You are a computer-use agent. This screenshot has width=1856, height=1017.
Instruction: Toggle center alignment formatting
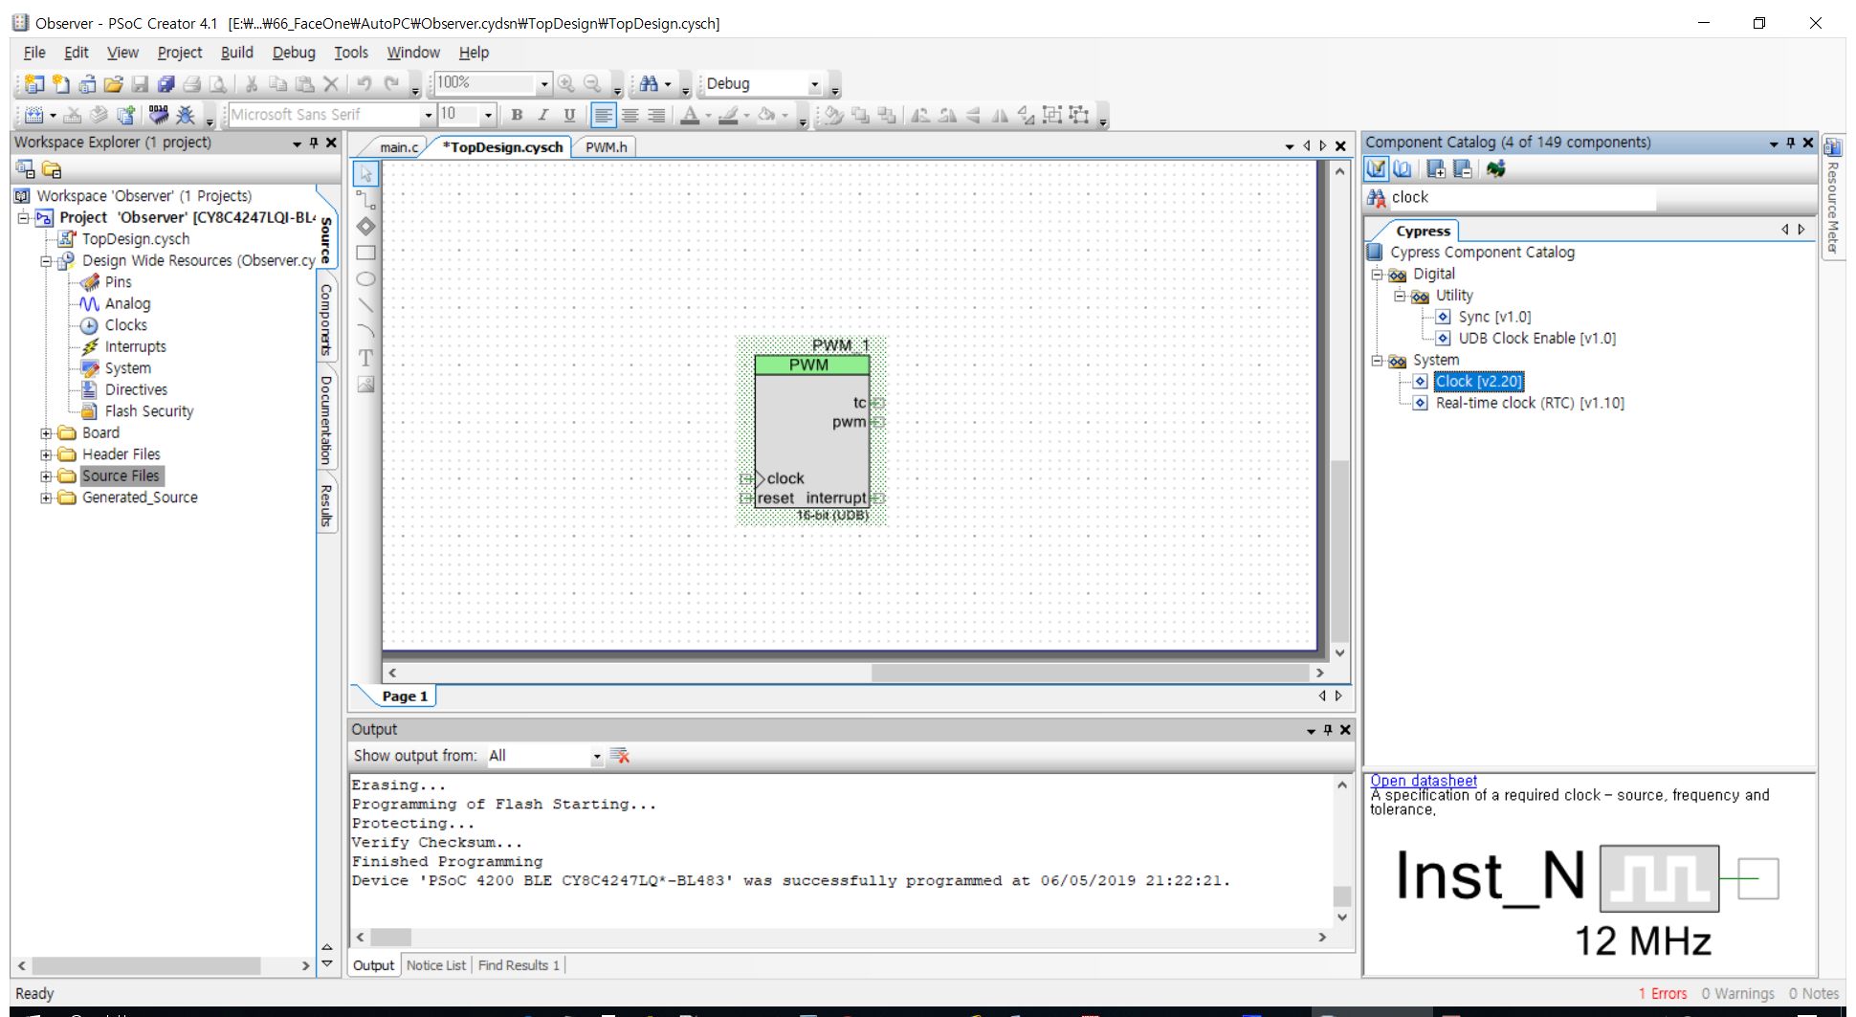630,115
